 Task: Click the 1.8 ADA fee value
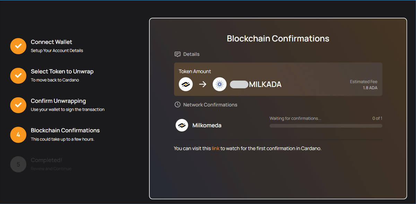pos(370,88)
